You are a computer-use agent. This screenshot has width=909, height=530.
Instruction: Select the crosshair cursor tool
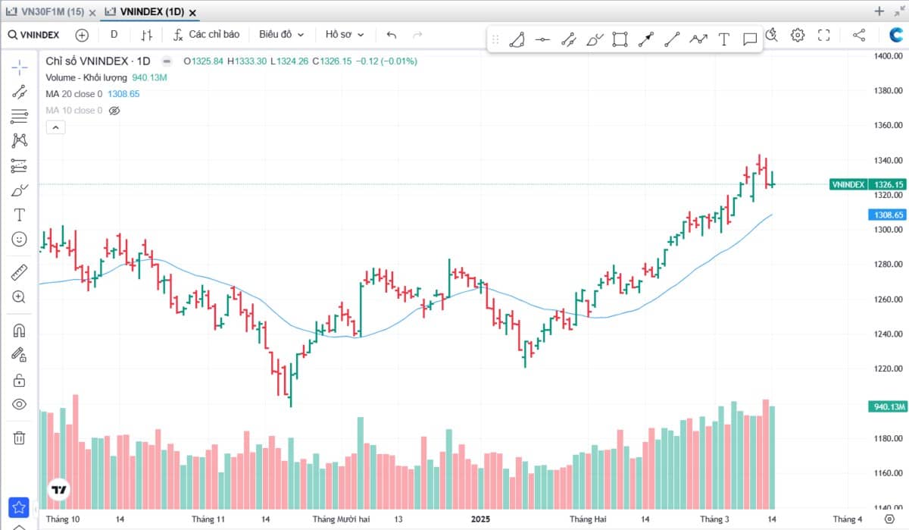coord(20,67)
